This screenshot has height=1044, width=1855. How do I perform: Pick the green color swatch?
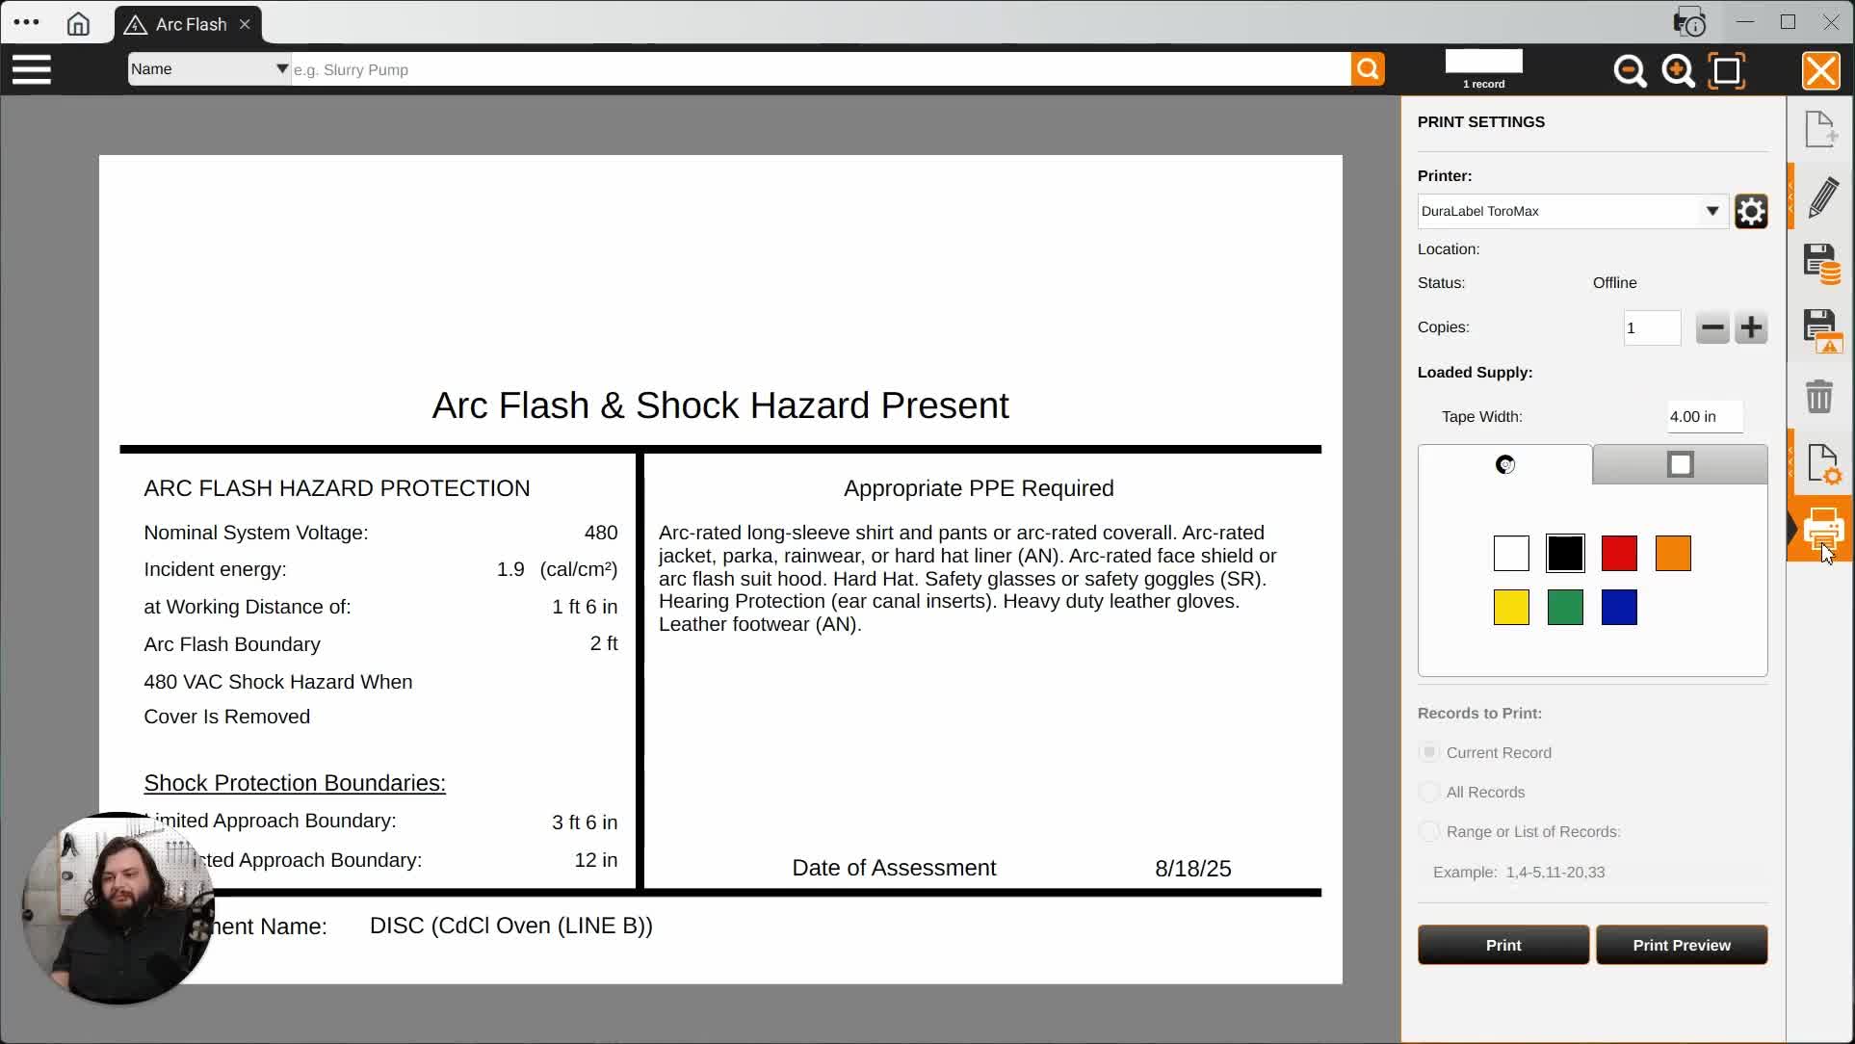click(x=1565, y=607)
